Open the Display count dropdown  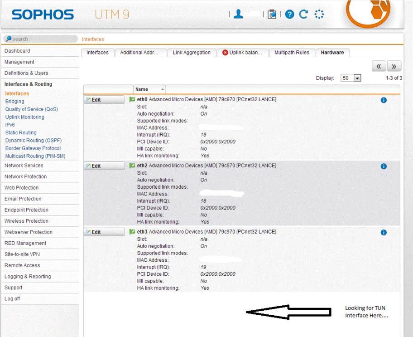coord(351,78)
